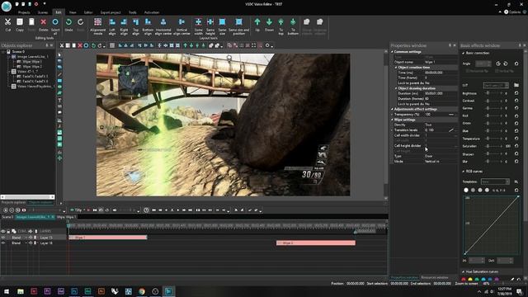Open the LUT dropdown list
528x297 pixels.
coord(496,85)
